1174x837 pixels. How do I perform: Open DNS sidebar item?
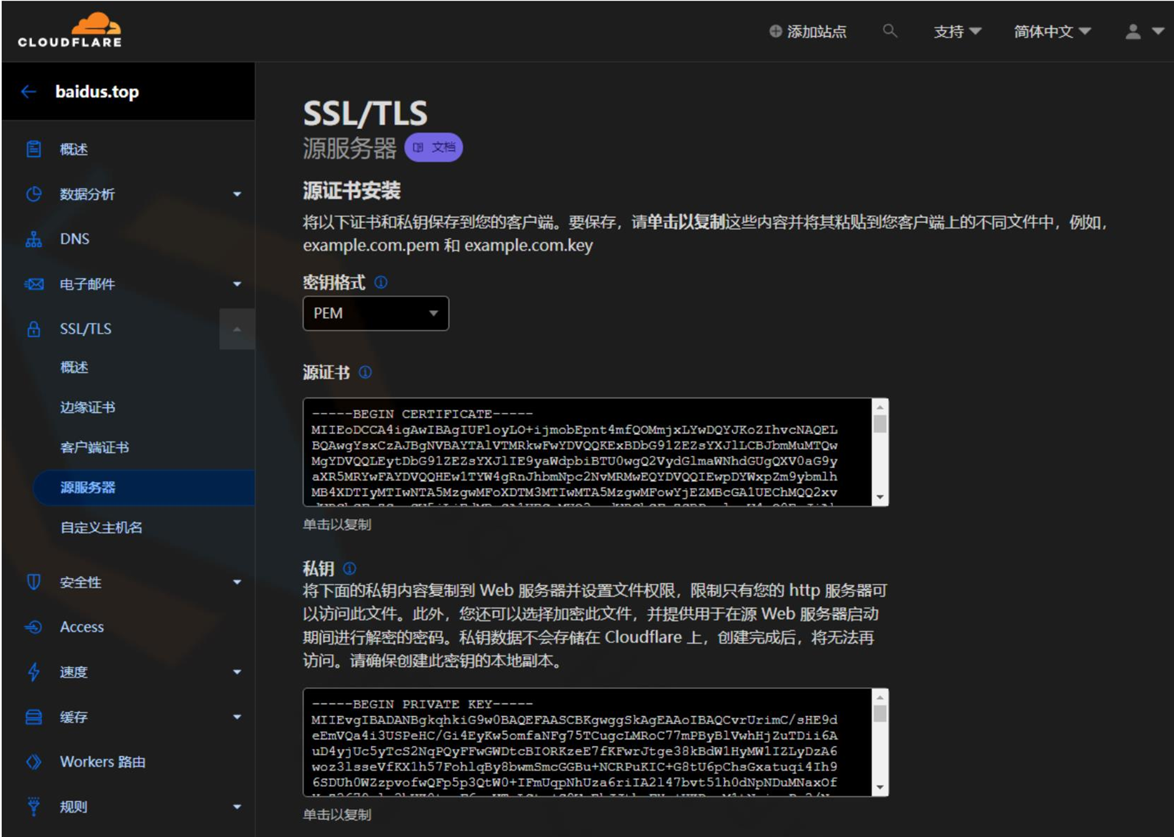pyautogui.click(x=75, y=239)
